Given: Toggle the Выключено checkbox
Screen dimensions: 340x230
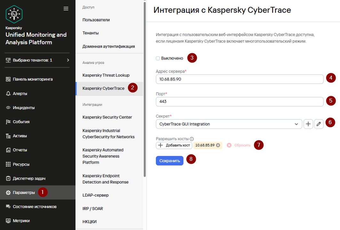Looking at the screenshot, I should tap(158, 58).
